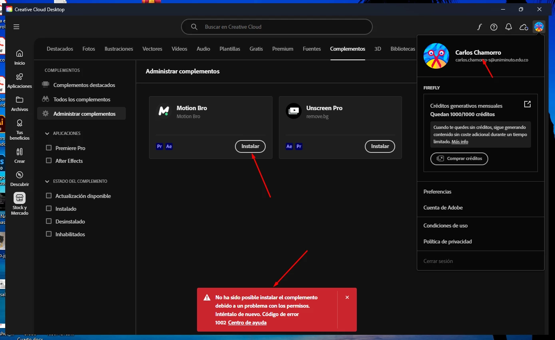555x340 pixels.
Task: Open Descubrir in the sidebar
Action: [x=20, y=179]
